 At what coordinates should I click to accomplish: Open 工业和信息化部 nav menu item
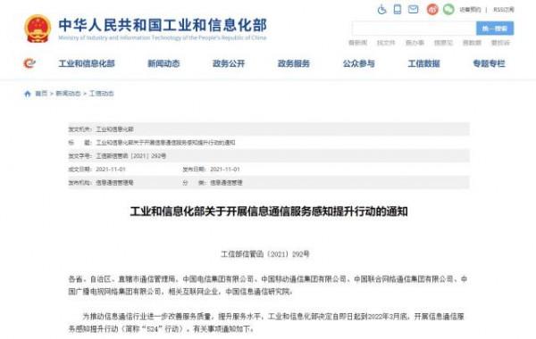click(x=87, y=63)
